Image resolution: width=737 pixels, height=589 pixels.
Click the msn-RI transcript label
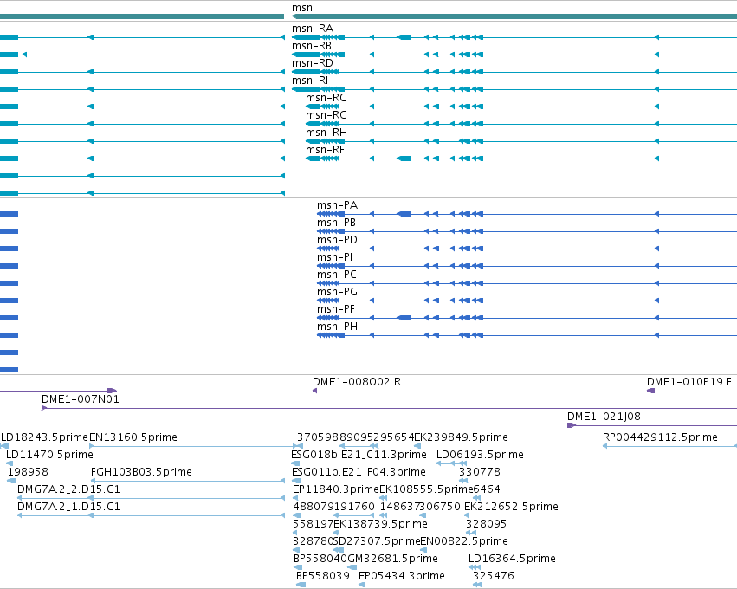310,81
